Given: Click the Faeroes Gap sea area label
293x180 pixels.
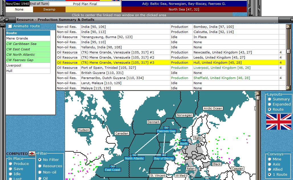Looking at the screenshot, I should pyautogui.click(x=166, y=131).
